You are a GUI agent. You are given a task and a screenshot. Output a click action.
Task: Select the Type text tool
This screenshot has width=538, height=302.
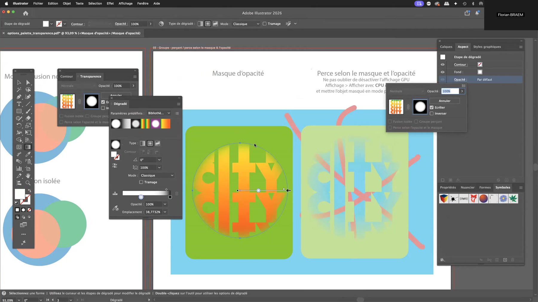click(x=19, y=104)
